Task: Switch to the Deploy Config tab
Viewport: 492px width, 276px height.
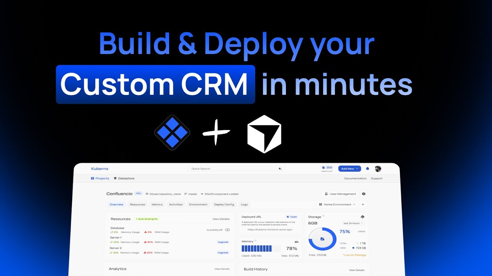Action: [224, 204]
